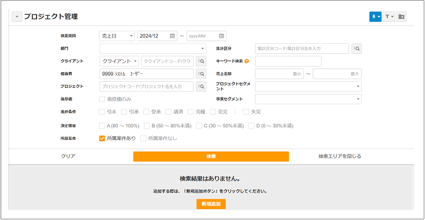Click the 検索結果はありません。 message text
Screen dimensions: 425x220
pyautogui.click(x=210, y=179)
